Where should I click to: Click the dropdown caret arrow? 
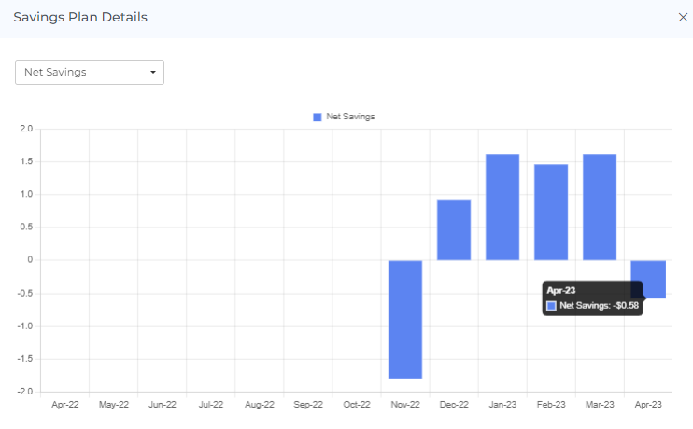click(153, 72)
